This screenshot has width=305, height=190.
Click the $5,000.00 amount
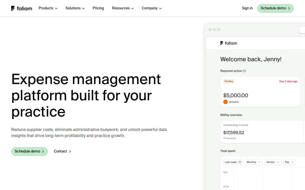(x=236, y=96)
